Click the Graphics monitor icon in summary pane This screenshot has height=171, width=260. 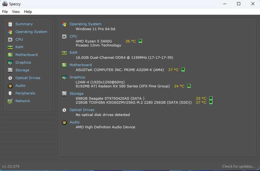64,77
